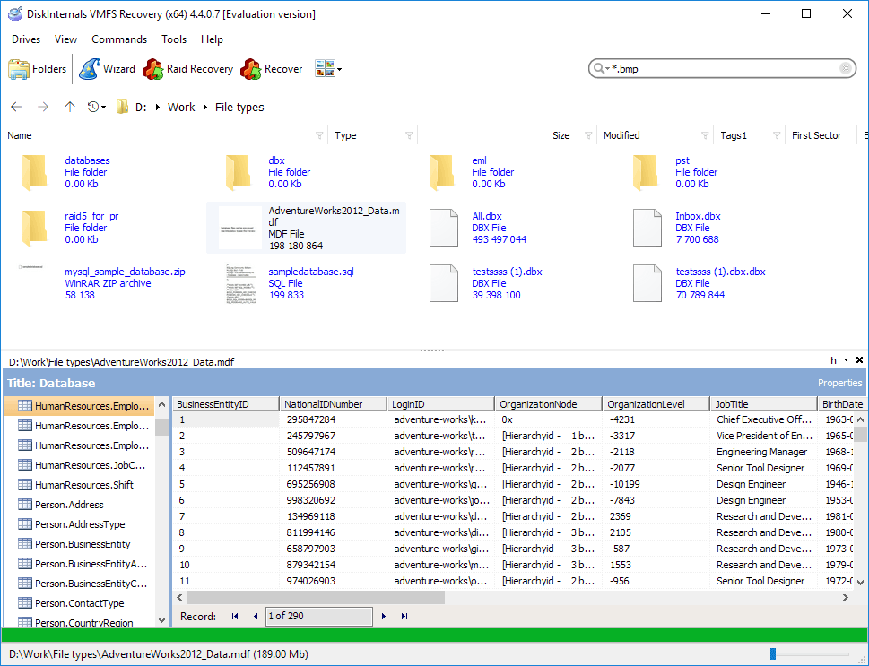Select the AdventureWorks2012_Data.mdf thumbnail
869x666 pixels.
coord(240,228)
